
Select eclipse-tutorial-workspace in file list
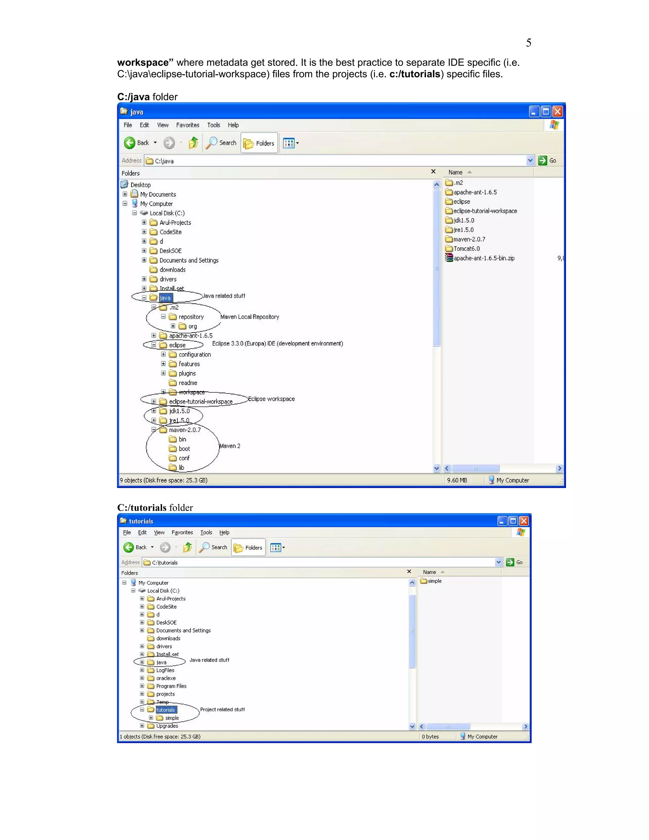481,211
